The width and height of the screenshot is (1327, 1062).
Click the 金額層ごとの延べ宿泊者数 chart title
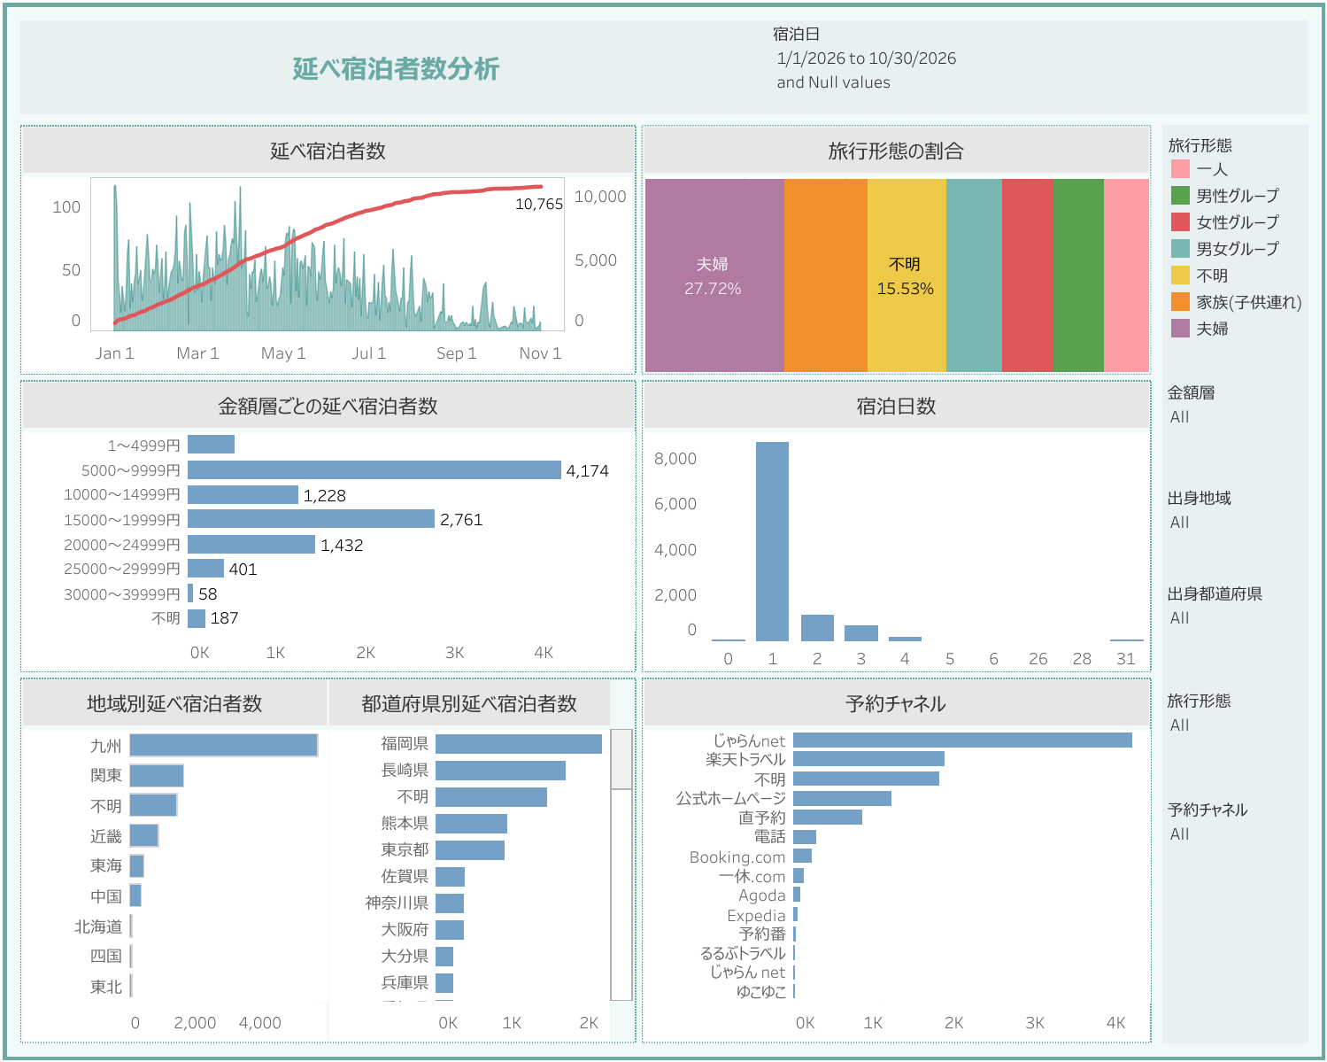tap(328, 407)
